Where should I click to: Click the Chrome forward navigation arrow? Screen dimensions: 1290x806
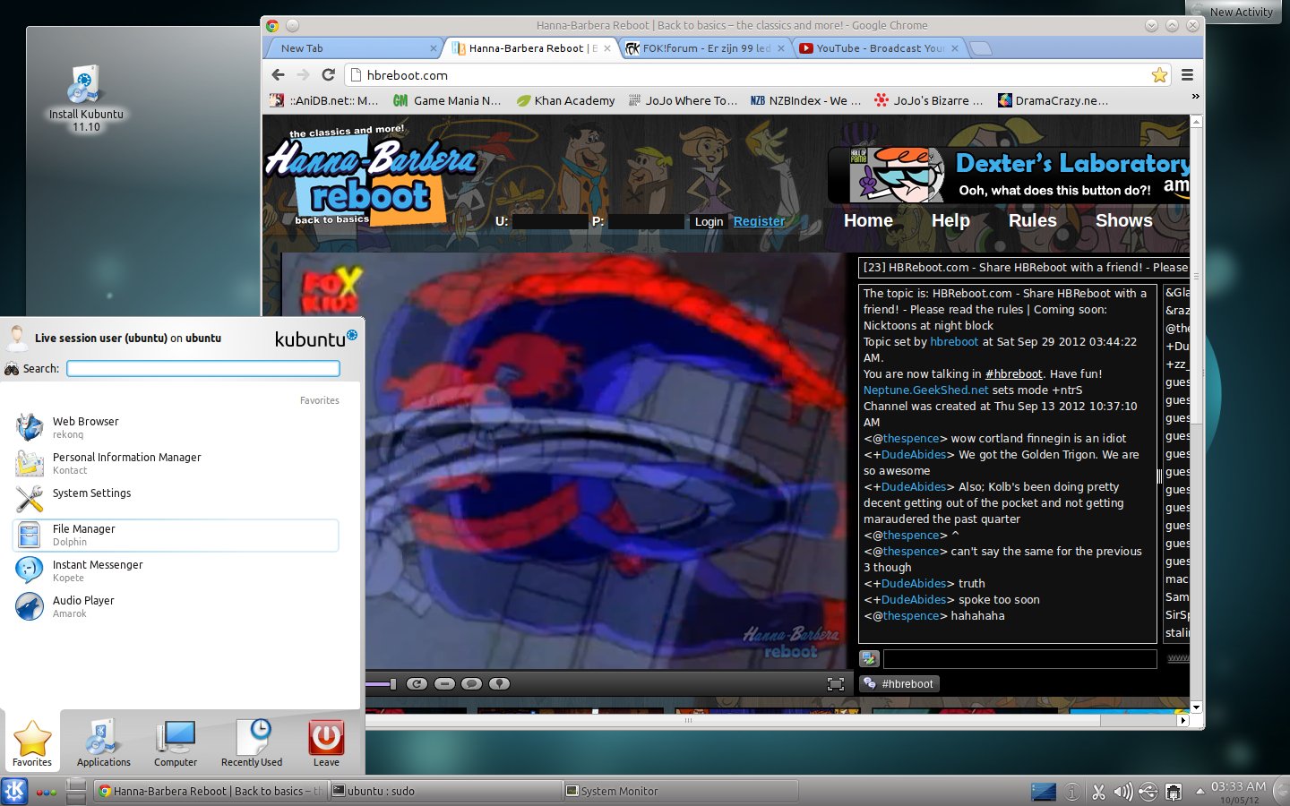click(303, 75)
